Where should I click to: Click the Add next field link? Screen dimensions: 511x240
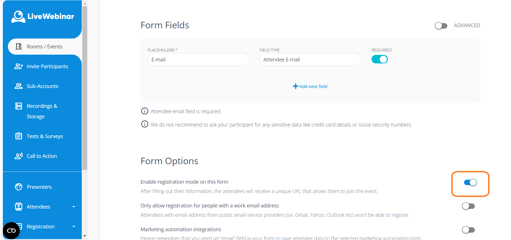(310, 86)
